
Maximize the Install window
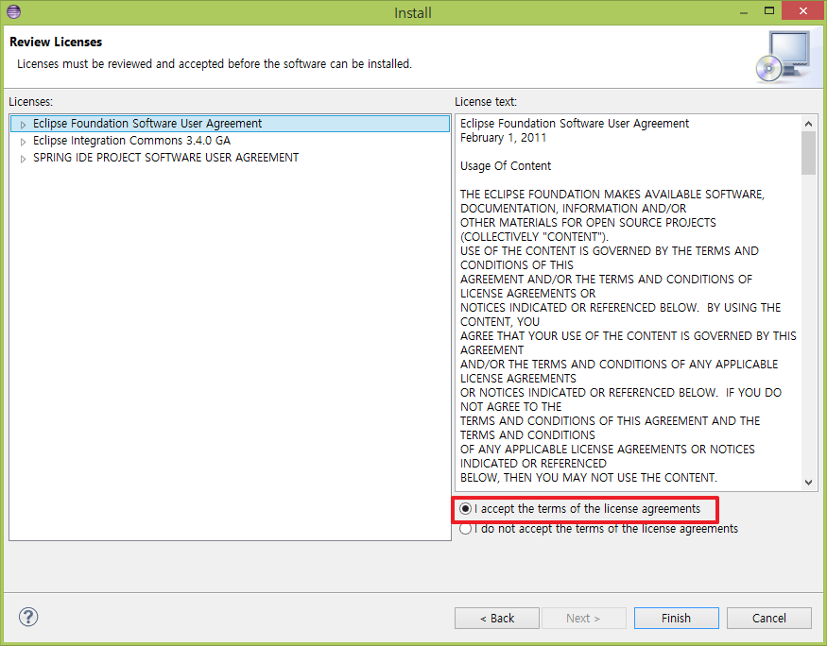769,11
